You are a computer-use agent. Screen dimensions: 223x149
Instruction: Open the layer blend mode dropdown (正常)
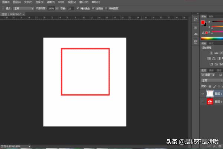pyautogui.click(x=212, y=80)
